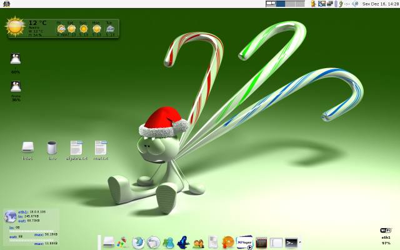Open the hard drive icon in dock
400x250 pixels.
point(109,242)
